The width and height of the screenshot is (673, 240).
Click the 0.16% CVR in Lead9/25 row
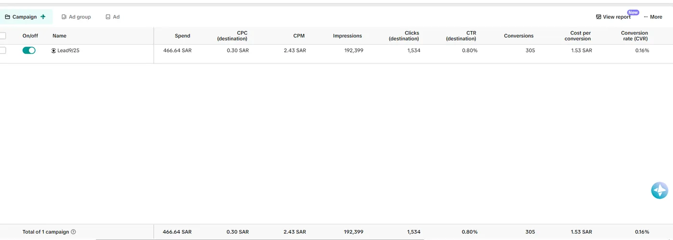click(x=642, y=50)
